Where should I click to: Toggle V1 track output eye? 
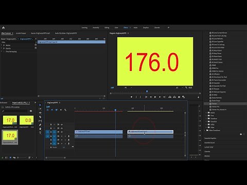click(x=62, y=132)
